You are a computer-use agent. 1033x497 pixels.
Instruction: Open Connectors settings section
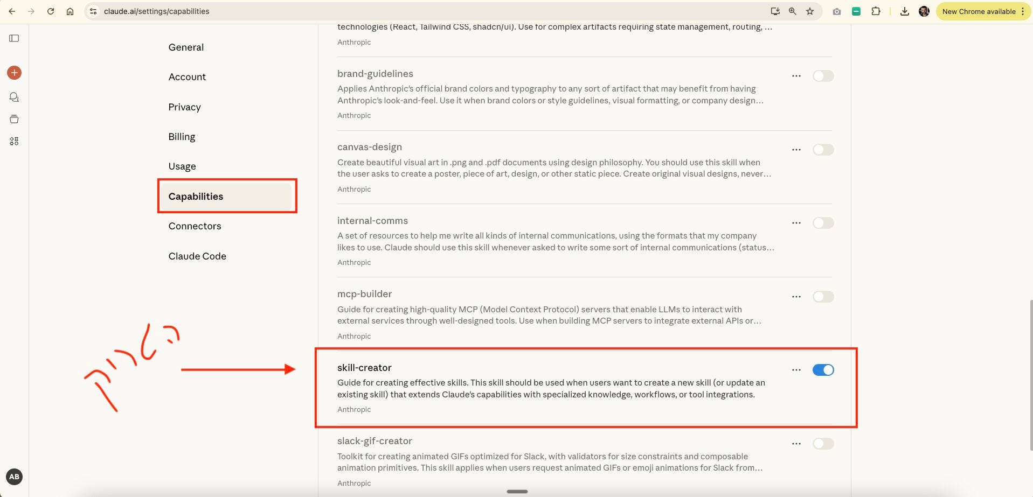195,226
